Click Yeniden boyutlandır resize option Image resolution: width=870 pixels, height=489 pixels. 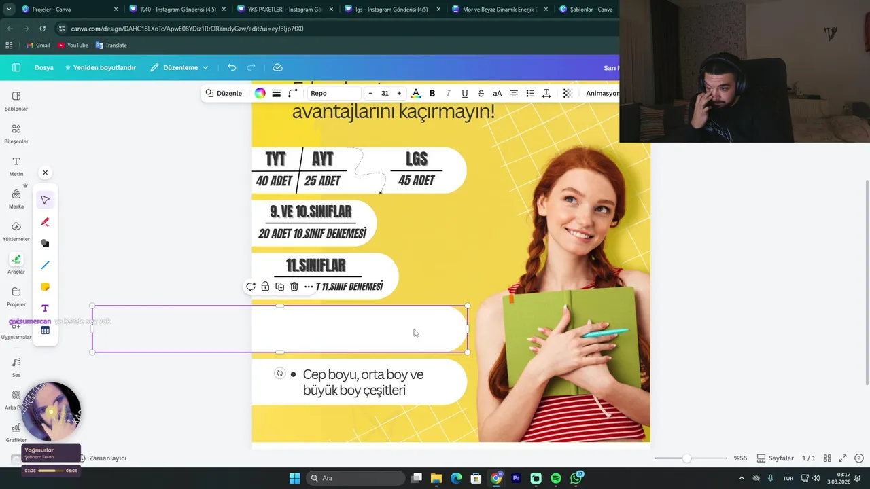coord(101,67)
